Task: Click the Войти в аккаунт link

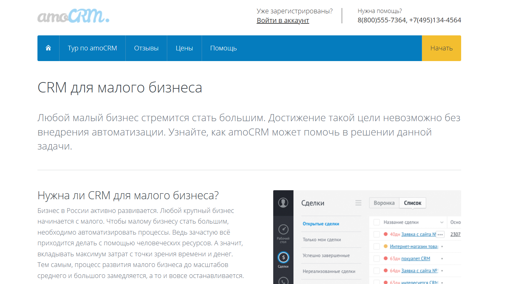Action: point(283,20)
